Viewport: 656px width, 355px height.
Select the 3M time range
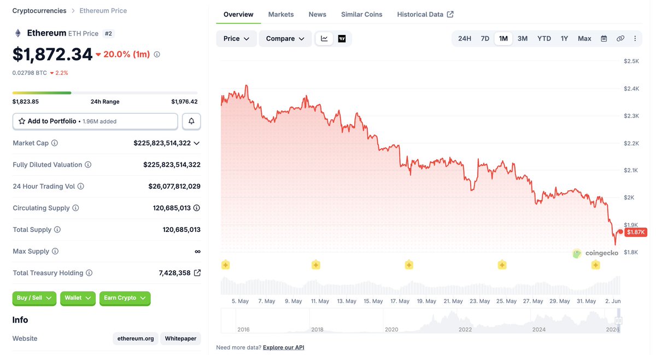[523, 38]
